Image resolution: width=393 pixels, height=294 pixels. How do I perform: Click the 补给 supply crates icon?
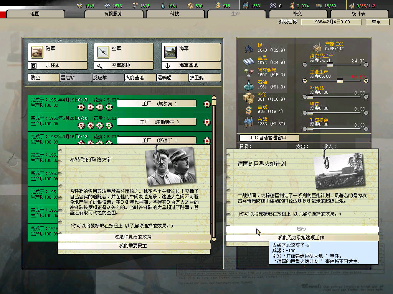tap(249, 98)
